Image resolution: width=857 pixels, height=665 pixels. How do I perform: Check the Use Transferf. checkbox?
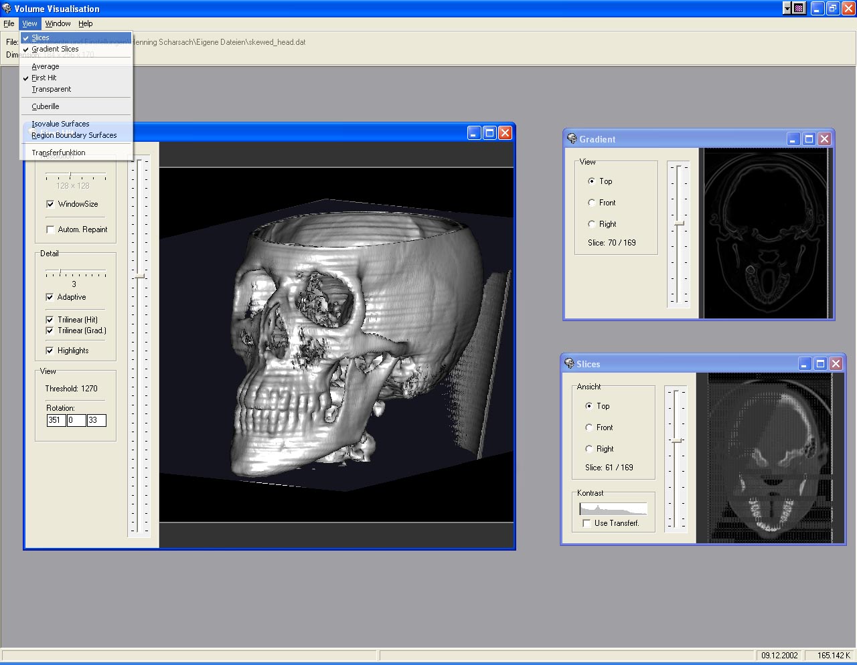point(587,523)
